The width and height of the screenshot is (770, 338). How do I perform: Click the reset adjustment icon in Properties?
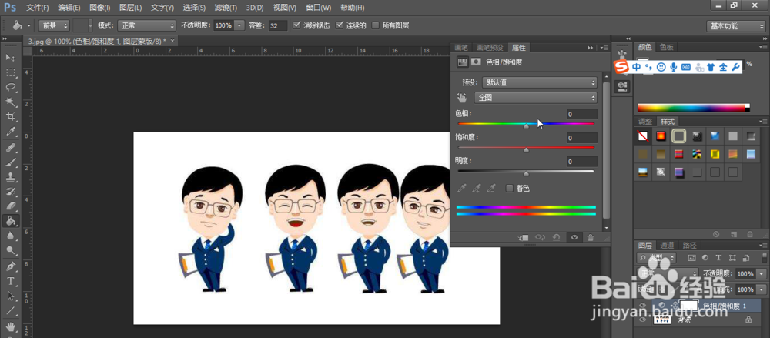click(557, 237)
